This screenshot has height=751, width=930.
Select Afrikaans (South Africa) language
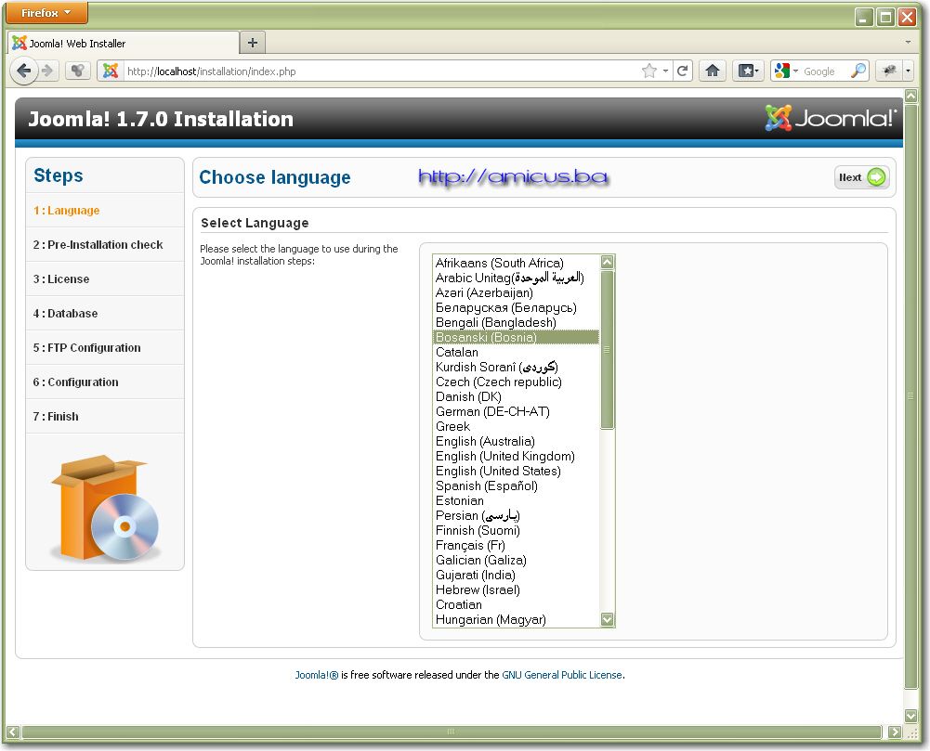click(516, 263)
